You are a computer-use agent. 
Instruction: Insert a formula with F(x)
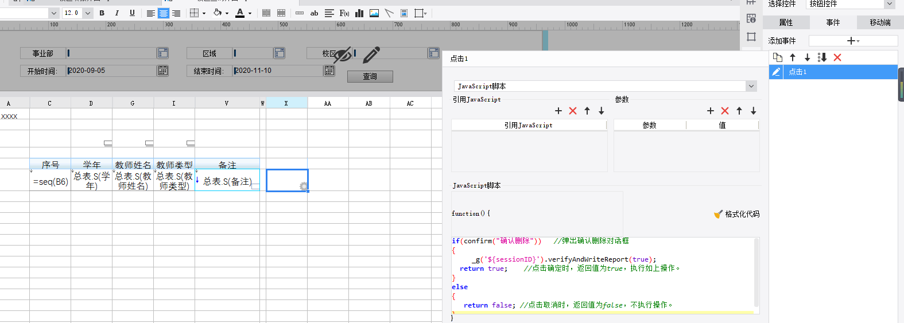(x=344, y=13)
